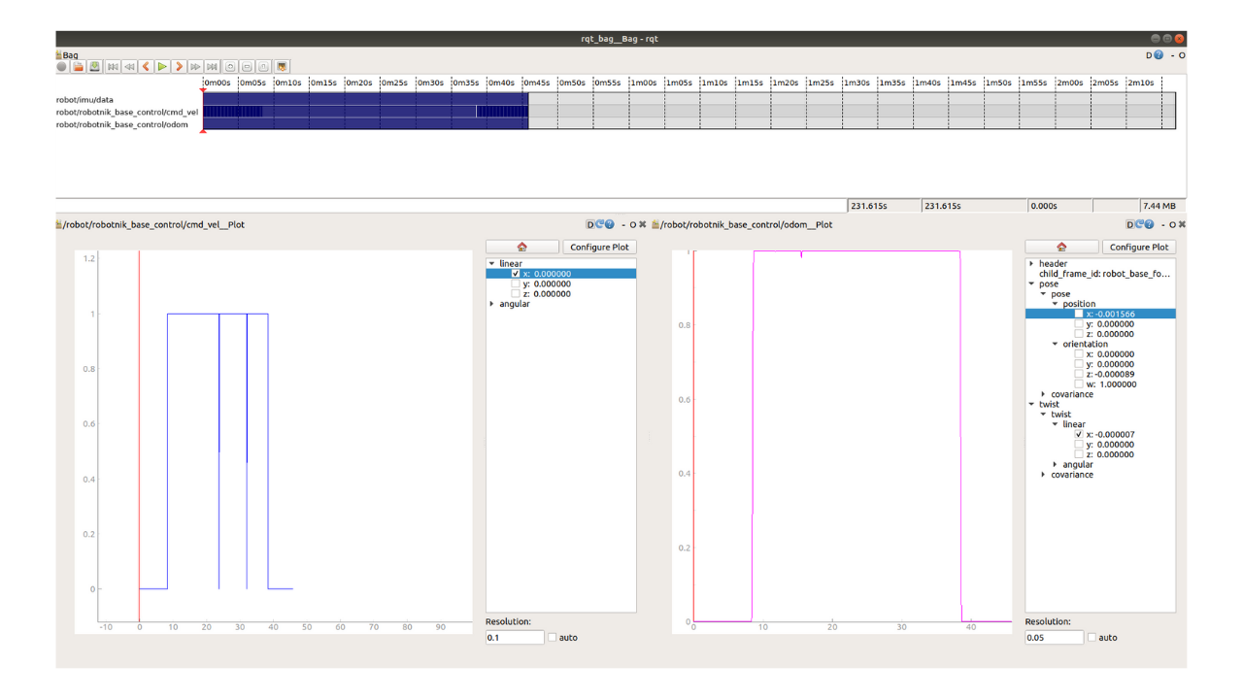The width and height of the screenshot is (1243, 699).
Task: Save the bag with the green arrow icon
Action: click(x=94, y=67)
